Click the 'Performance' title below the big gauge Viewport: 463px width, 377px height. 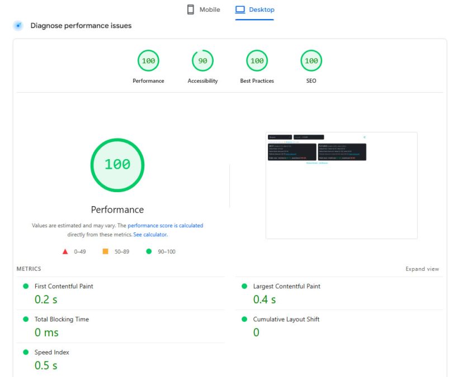[x=117, y=210]
